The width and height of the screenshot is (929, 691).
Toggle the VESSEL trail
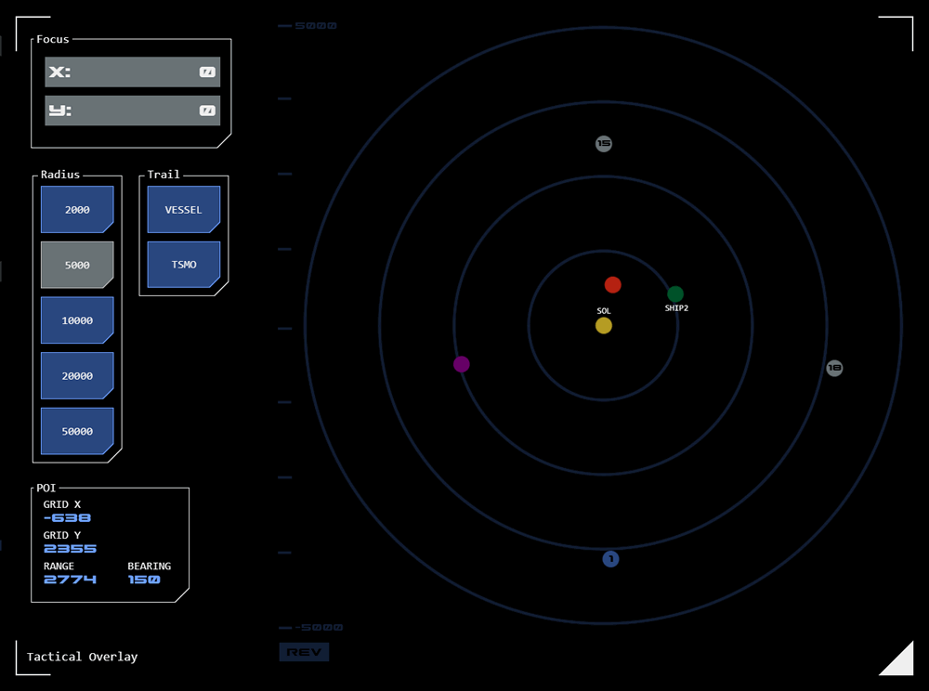(184, 210)
